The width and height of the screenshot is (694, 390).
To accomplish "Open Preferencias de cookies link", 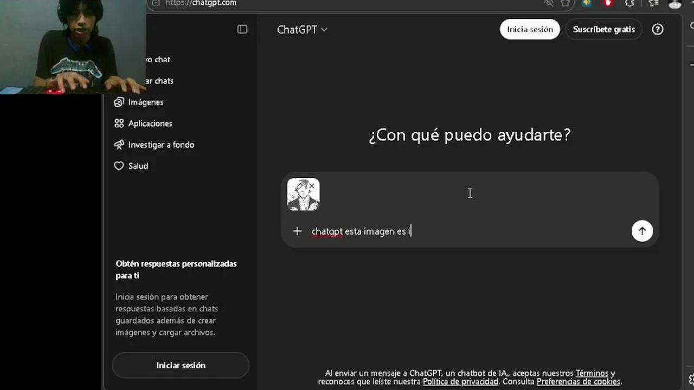I will [x=579, y=382].
